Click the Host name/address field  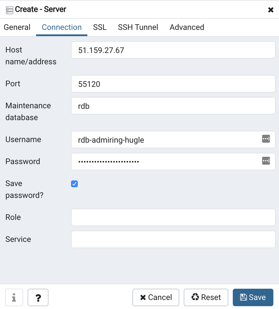click(x=173, y=50)
